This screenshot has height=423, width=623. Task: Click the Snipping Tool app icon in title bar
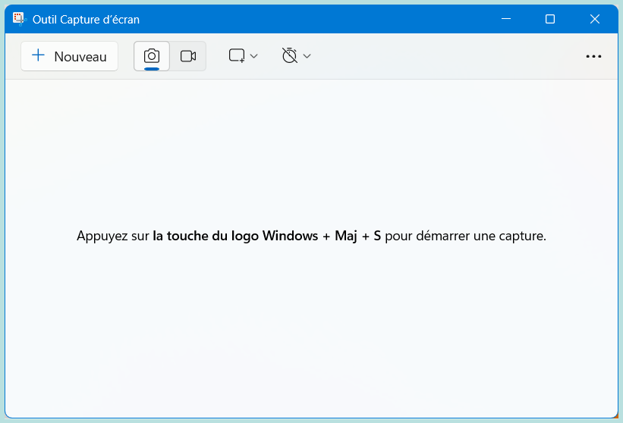19,19
